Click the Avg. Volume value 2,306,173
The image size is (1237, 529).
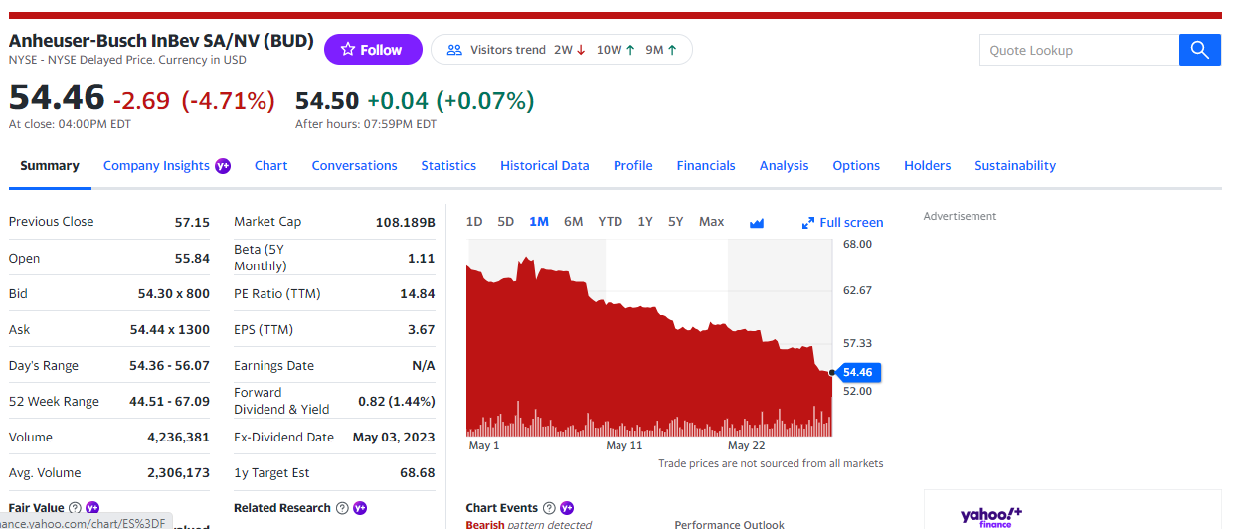click(x=178, y=473)
